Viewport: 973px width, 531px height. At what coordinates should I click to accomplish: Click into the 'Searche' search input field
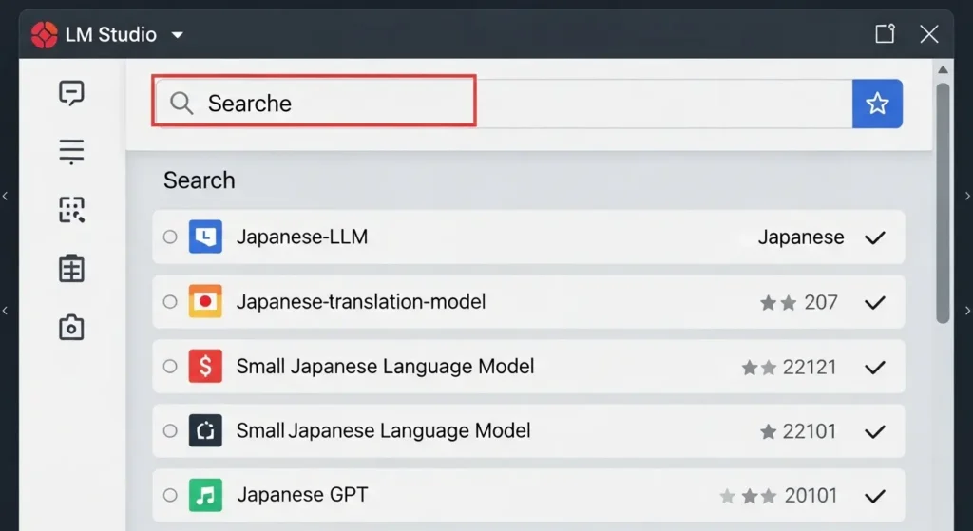[x=503, y=103]
